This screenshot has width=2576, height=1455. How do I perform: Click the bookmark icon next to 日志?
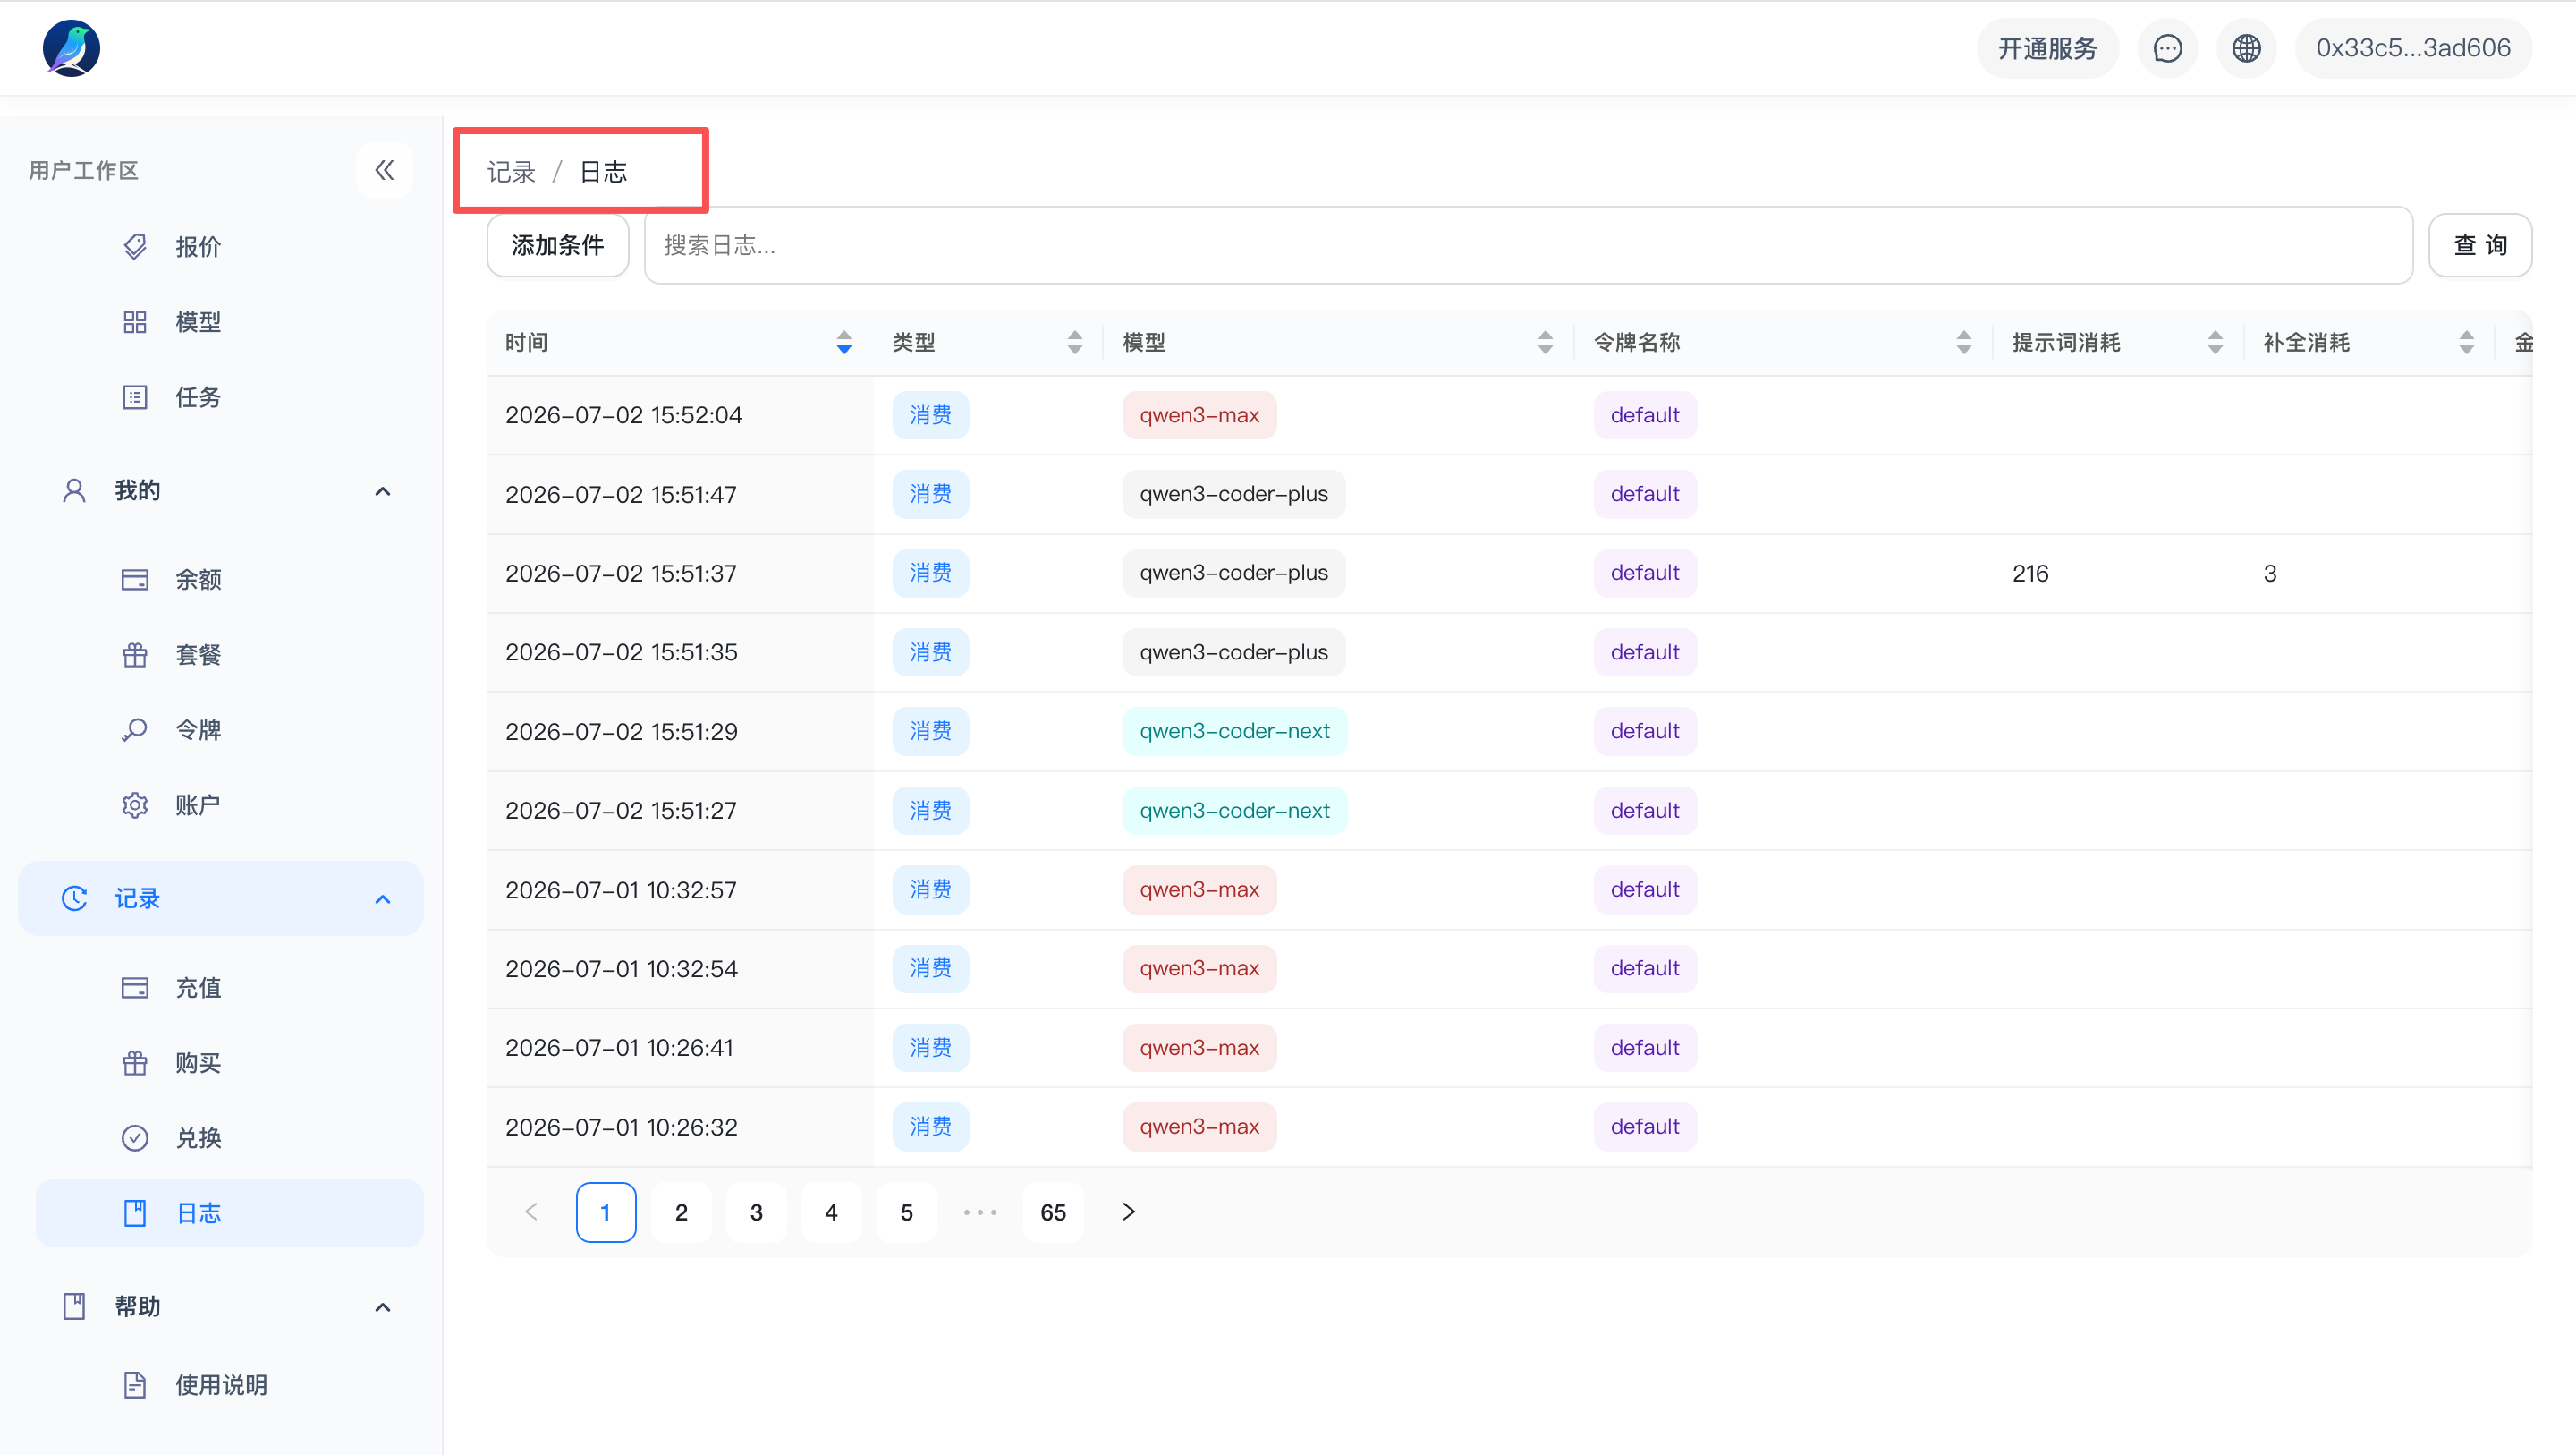[135, 1212]
